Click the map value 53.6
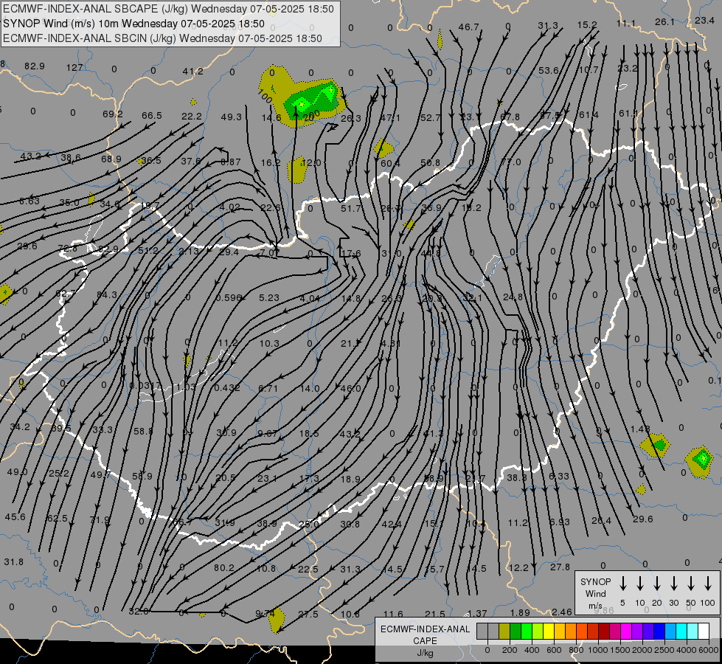The image size is (722, 664). point(549,71)
